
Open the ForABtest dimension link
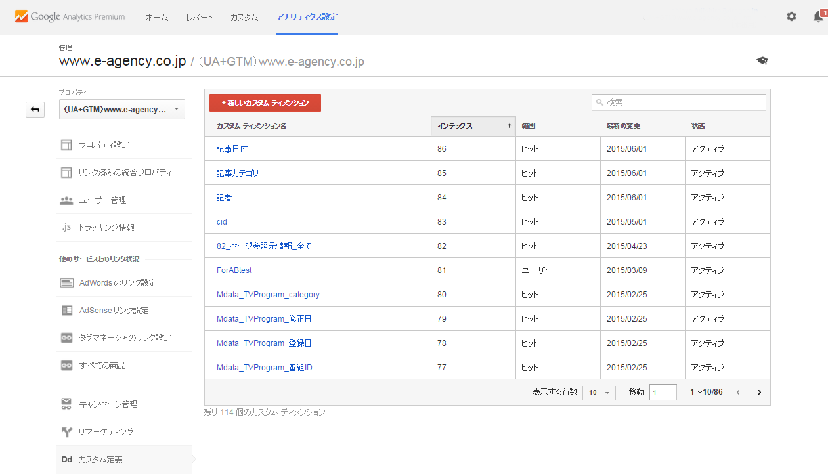coord(234,270)
